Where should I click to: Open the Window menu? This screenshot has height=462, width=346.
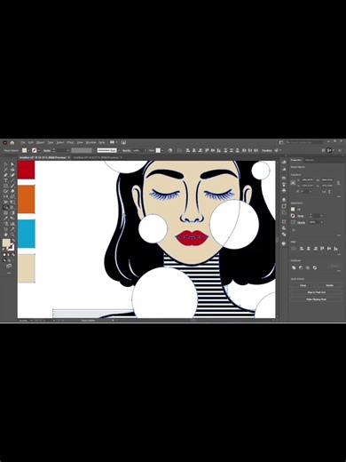coord(90,142)
